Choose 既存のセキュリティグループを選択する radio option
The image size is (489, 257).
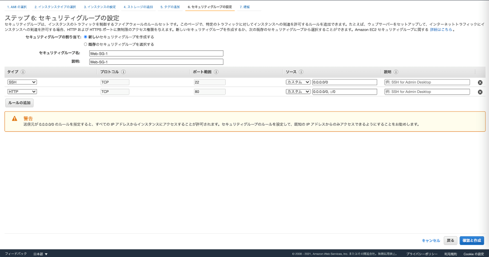[86, 44]
